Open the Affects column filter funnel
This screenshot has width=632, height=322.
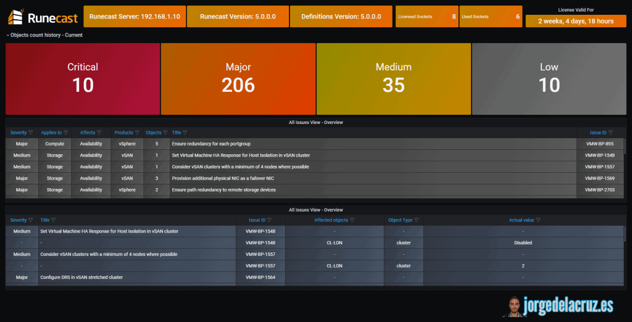pyautogui.click(x=99, y=132)
